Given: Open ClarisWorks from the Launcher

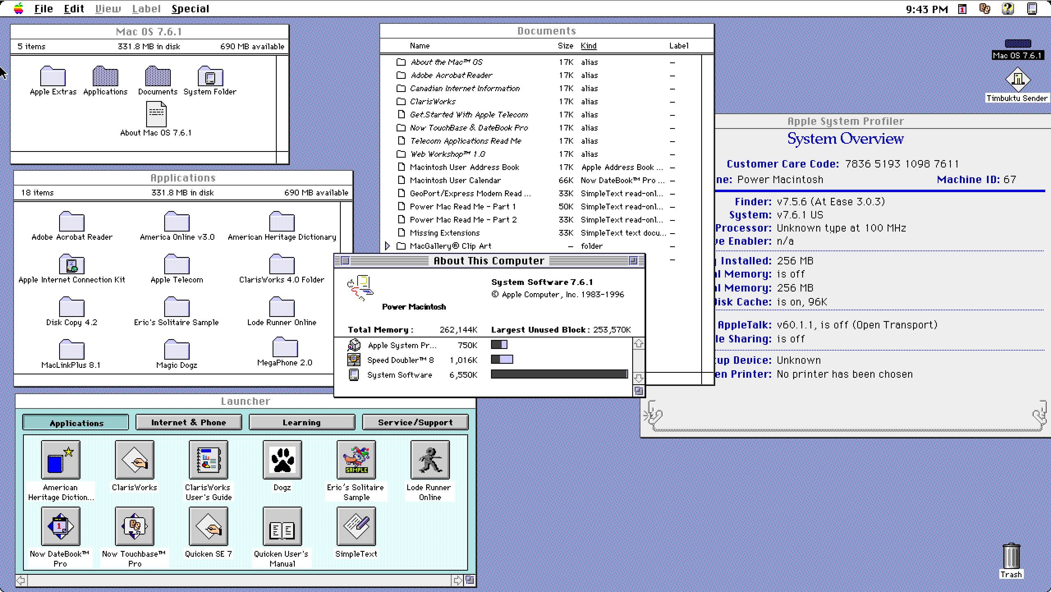Looking at the screenshot, I should coord(134,460).
